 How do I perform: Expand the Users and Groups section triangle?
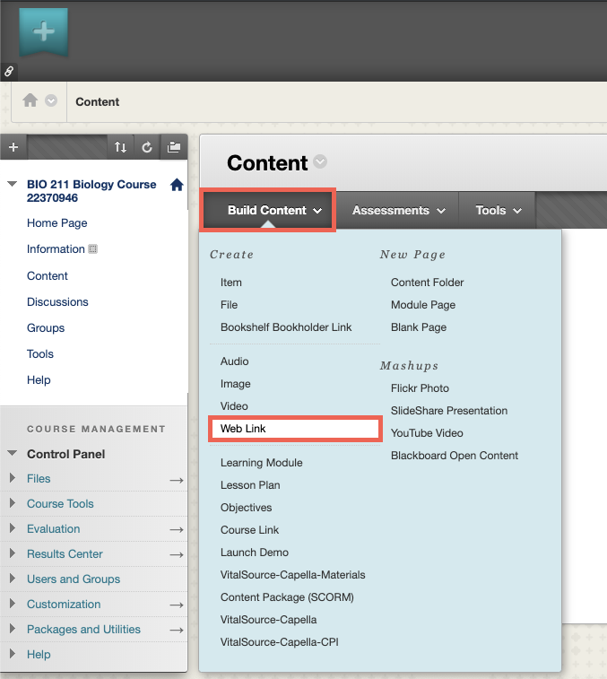(x=13, y=579)
